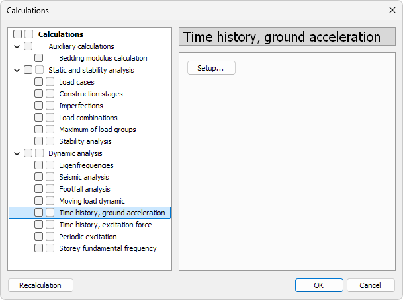The width and height of the screenshot is (403, 300).
Task: Select the Maximum of load groups item
Action: [x=97, y=130]
